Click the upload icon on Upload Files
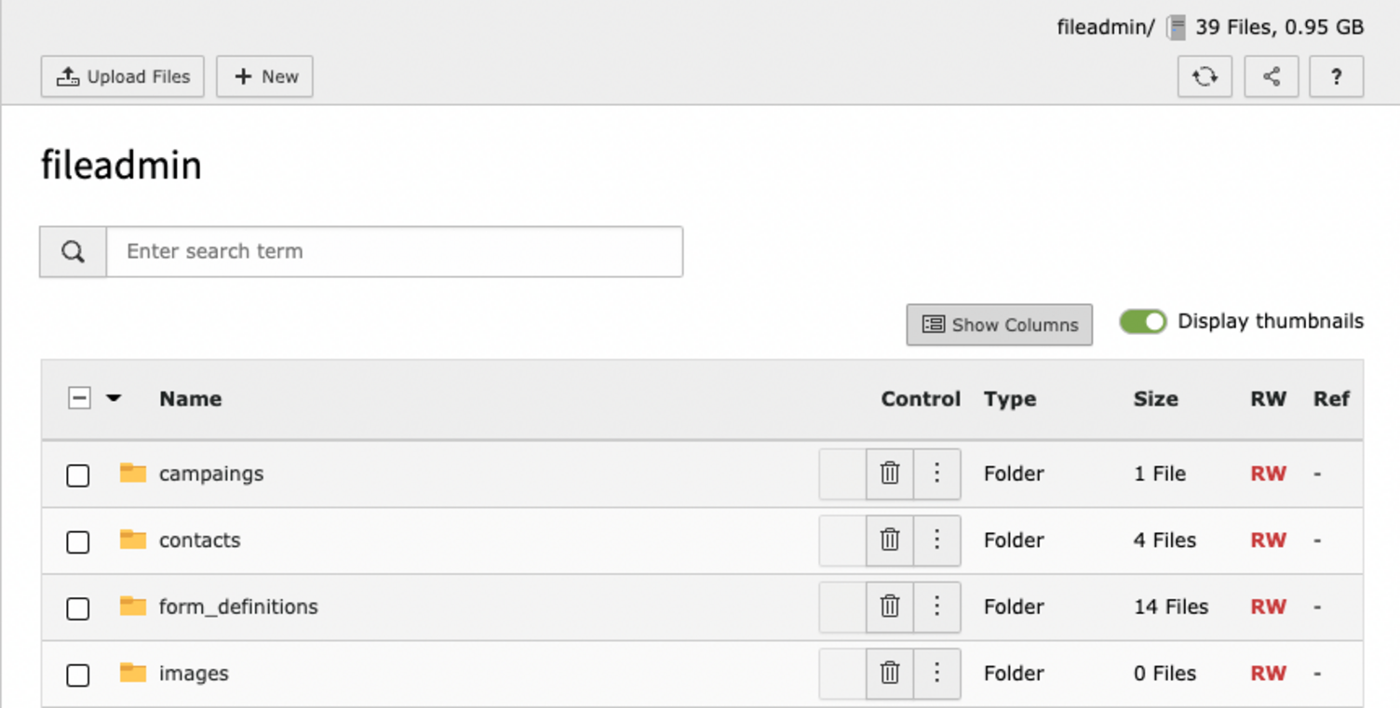The image size is (1400, 708). pyautogui.click(x=69, y=76)
